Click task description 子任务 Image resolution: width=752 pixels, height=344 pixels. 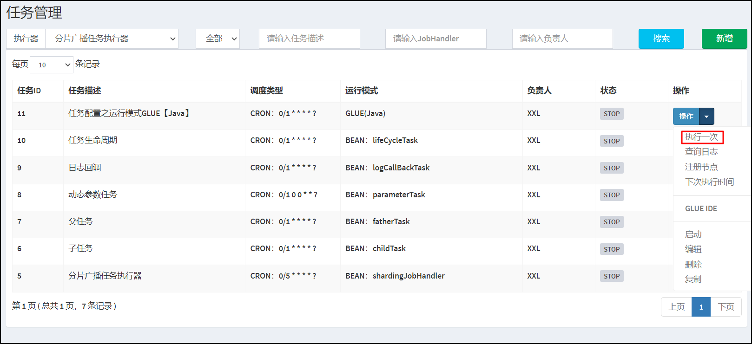(80, 248)
